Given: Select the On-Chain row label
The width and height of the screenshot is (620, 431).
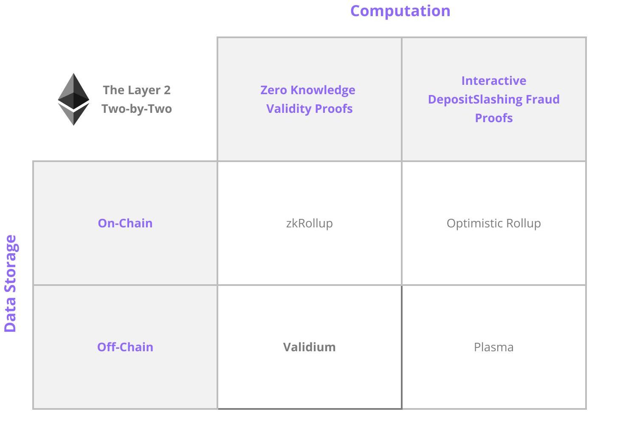Looking at the screenshot, I should coord(125,223).
